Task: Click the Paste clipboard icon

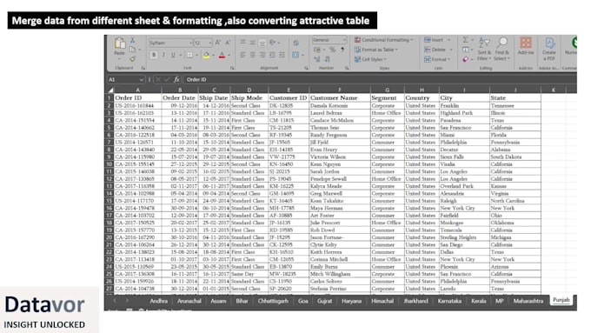Action: pos(120,43)
